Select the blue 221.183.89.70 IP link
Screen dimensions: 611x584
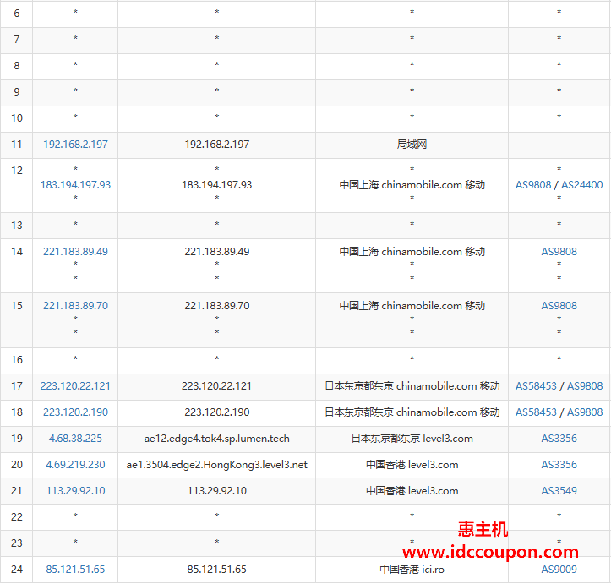(75, 306)
